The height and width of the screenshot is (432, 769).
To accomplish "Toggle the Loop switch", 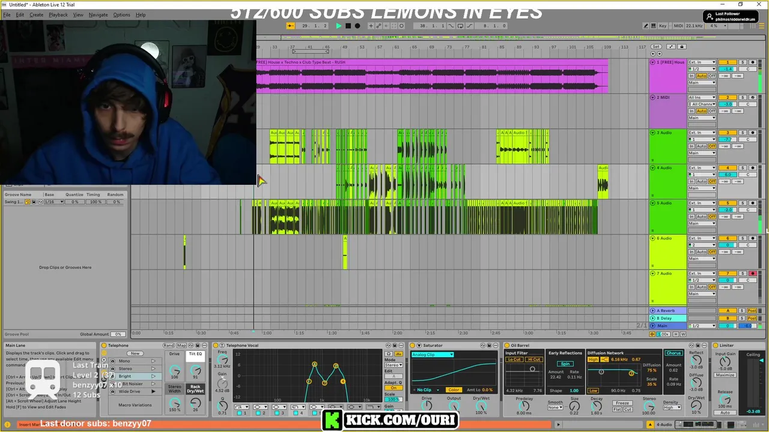I will click(460, 26).
